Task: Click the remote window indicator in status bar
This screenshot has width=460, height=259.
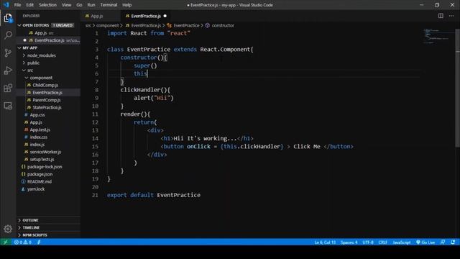Action: (5, 242)
